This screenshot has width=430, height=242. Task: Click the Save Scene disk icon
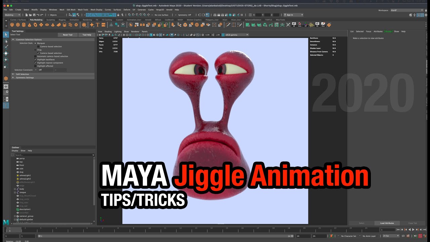[34, 15]
